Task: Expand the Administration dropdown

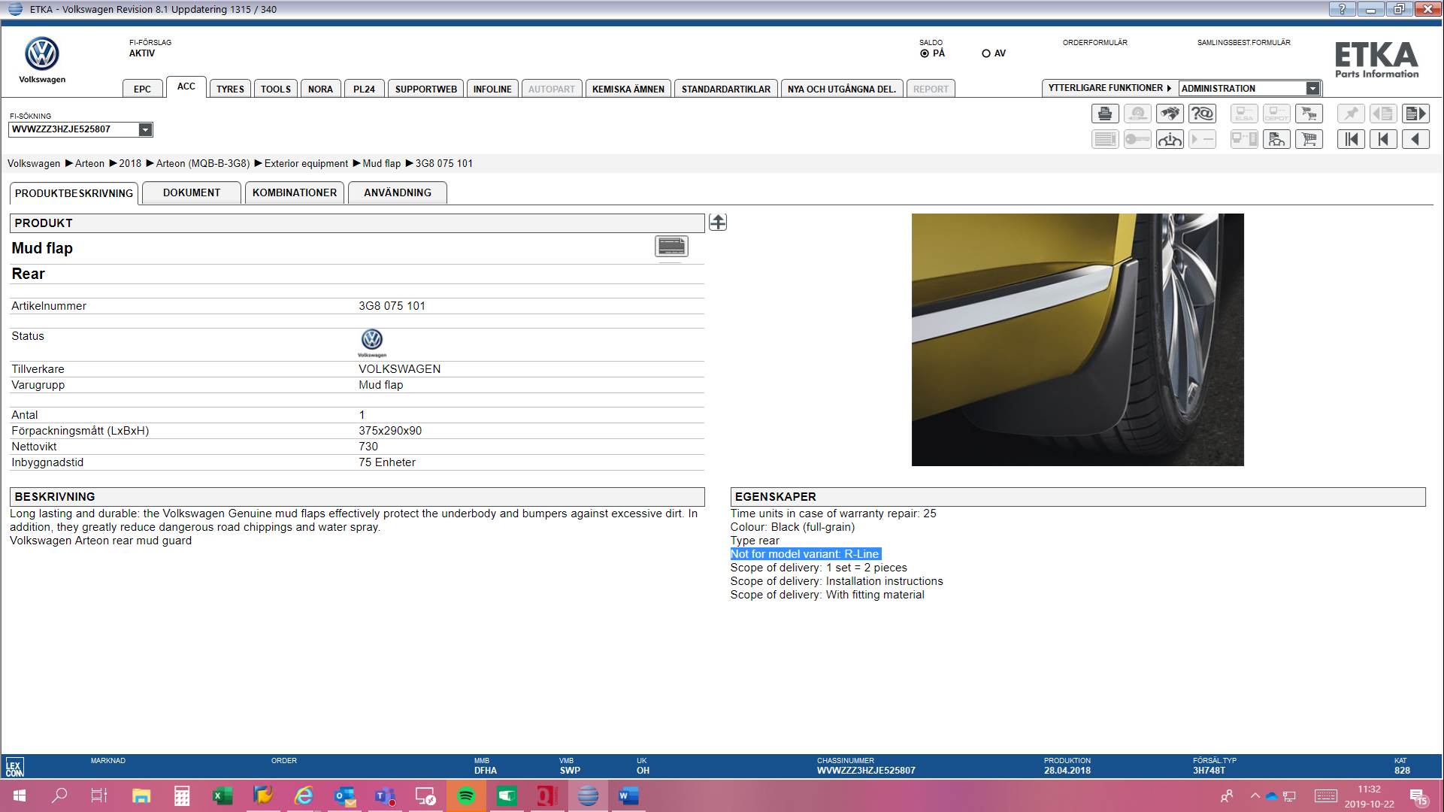Action: [1312, 89]
